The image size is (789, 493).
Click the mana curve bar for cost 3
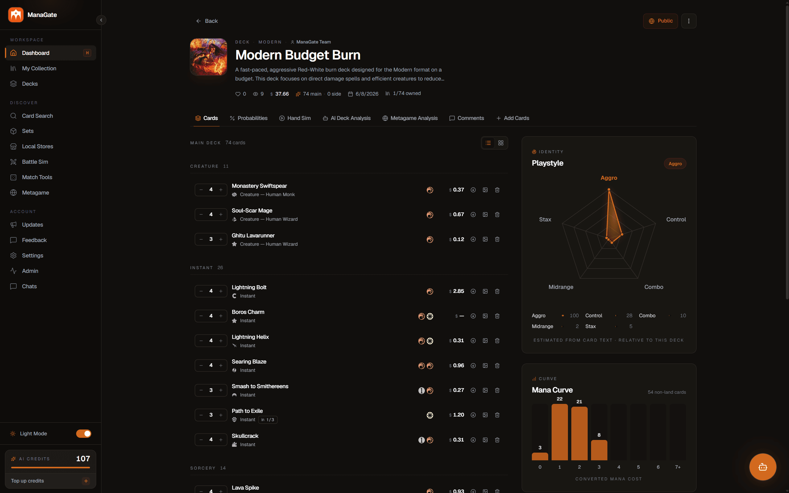point(599,450)
